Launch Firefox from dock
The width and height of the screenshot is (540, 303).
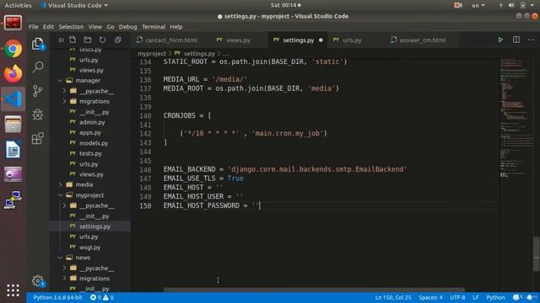[13, 74]
